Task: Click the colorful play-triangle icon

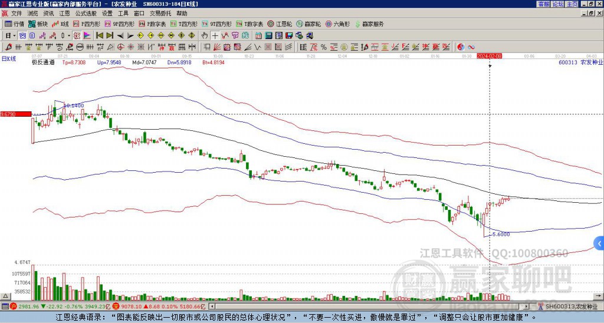Action: 87,36
